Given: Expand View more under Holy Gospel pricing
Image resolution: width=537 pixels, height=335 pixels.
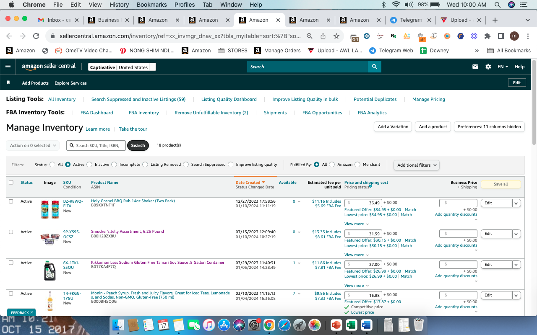Looking at the screenshot, I should tap(356, 224).
